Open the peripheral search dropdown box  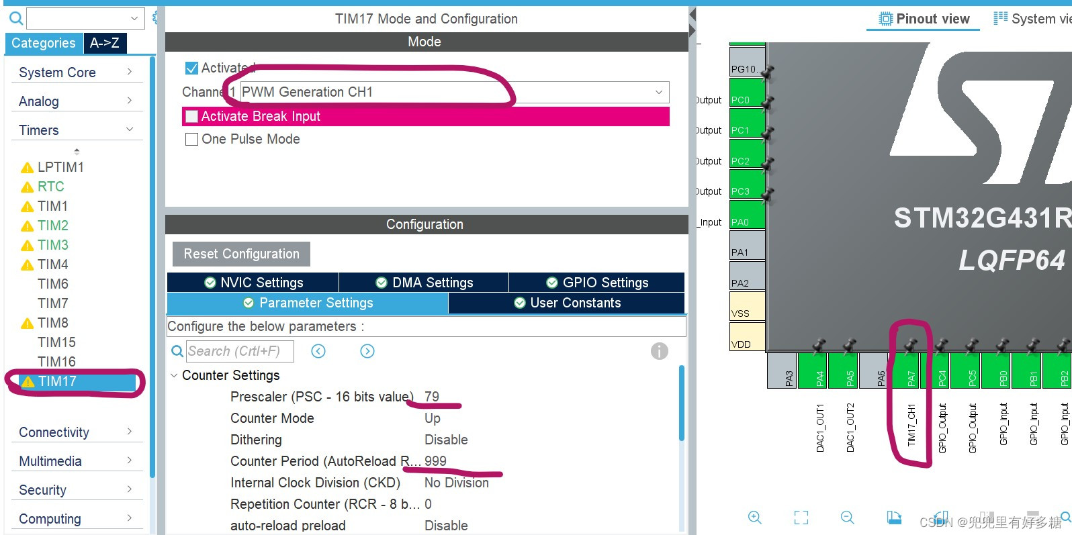coord(85,18)
